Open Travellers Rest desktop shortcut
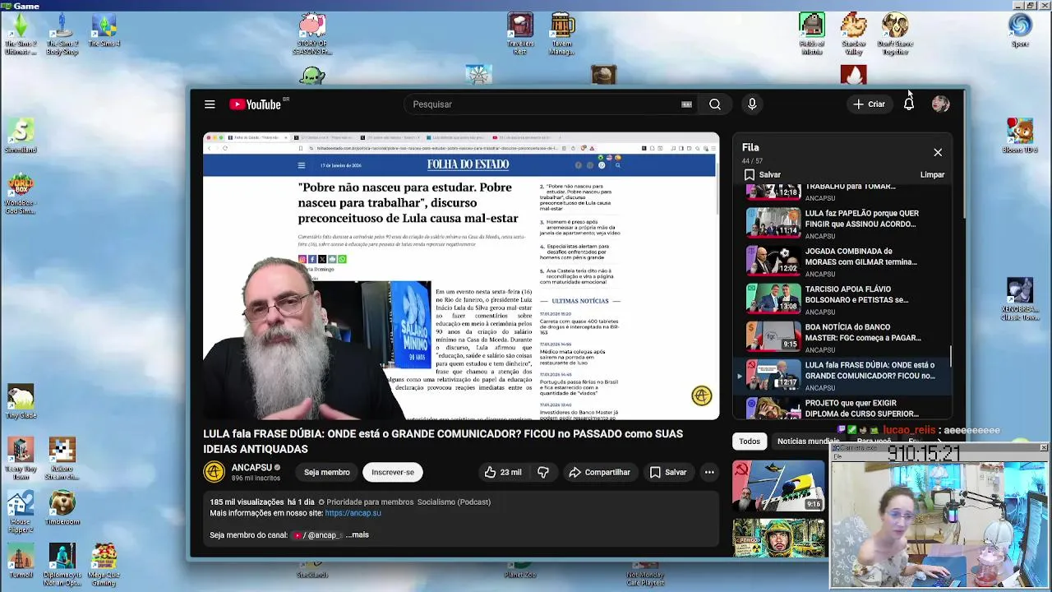1052x592 pixels. pos(519,35)
